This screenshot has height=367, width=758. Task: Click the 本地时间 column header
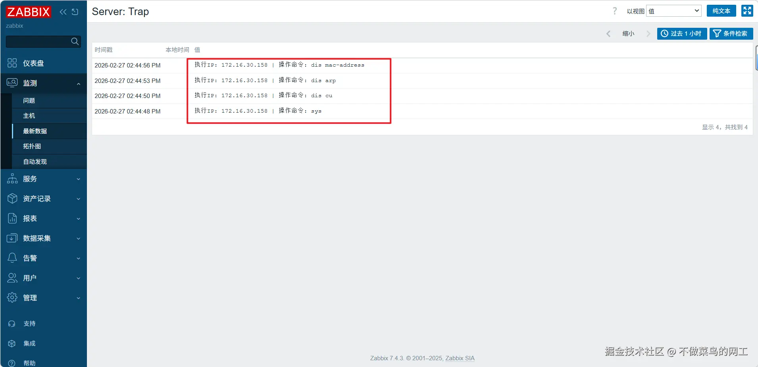click(177, 50)
